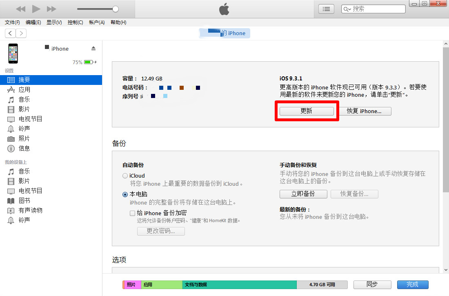The height and width of the screenshot is (296, 449).
Task: Click the 更改密码... button
Action: coord(161,231)
